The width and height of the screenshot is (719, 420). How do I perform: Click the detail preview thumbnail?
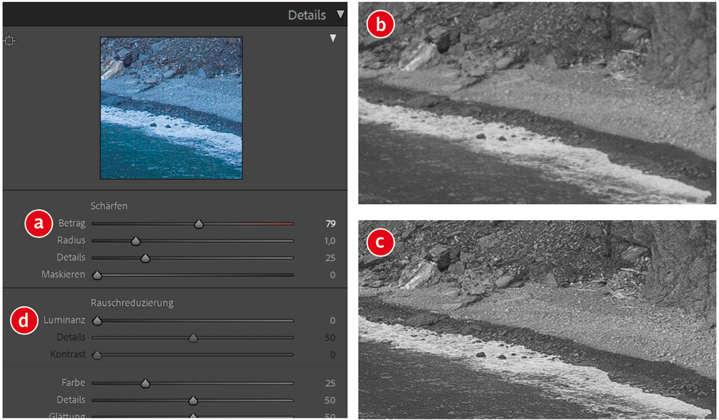click(172, 108)
